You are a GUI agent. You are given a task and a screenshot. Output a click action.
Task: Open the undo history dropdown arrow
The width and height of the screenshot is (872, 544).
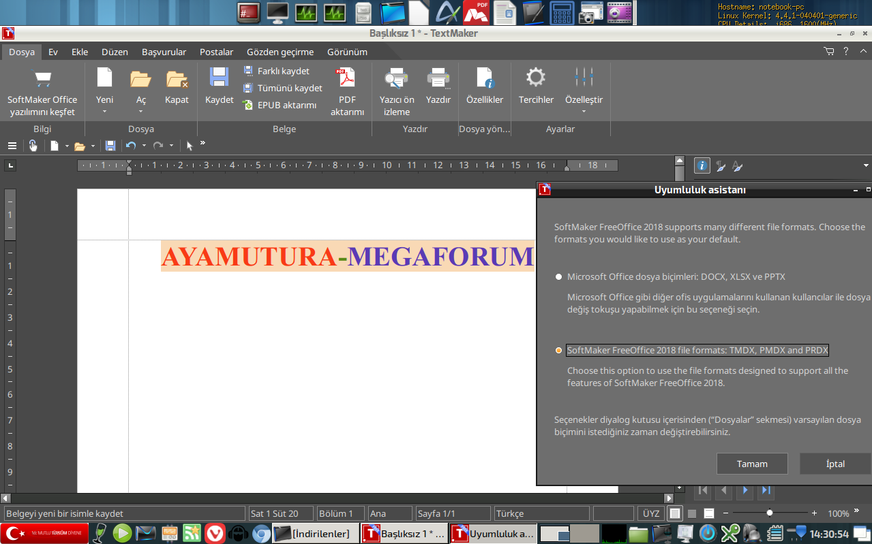pyautogui.click(x=144, y=146)
